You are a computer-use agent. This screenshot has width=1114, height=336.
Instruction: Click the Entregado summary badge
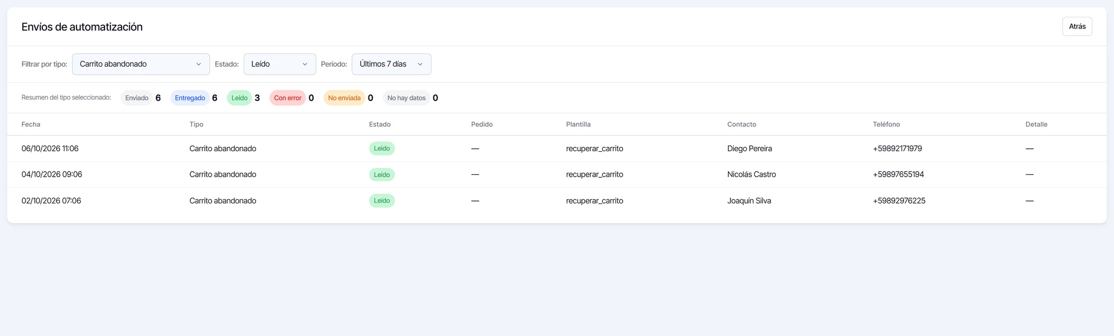[x=190, y=98]
